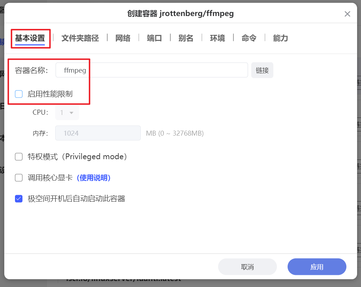Open the 文件夹路径 tab
Image resolution: width=361 pixels, height=287 pixels.
point(80,38)
